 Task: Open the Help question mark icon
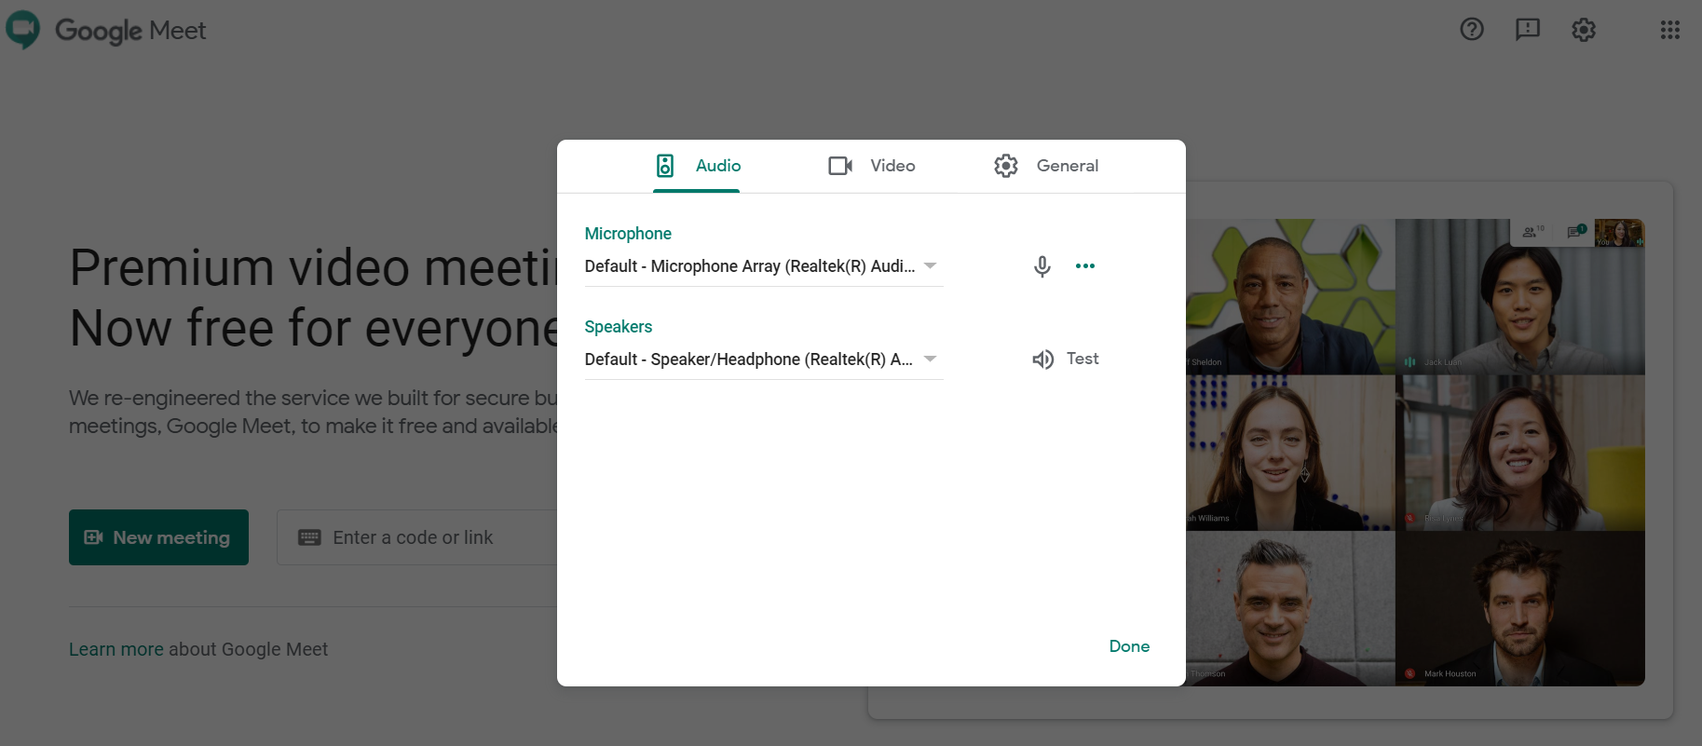point(1472,30)
